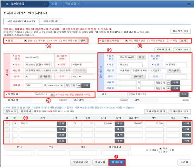Click 비고 field with 법인비고테스트1
Screen dimensions: 195x168
click(153, 94)
